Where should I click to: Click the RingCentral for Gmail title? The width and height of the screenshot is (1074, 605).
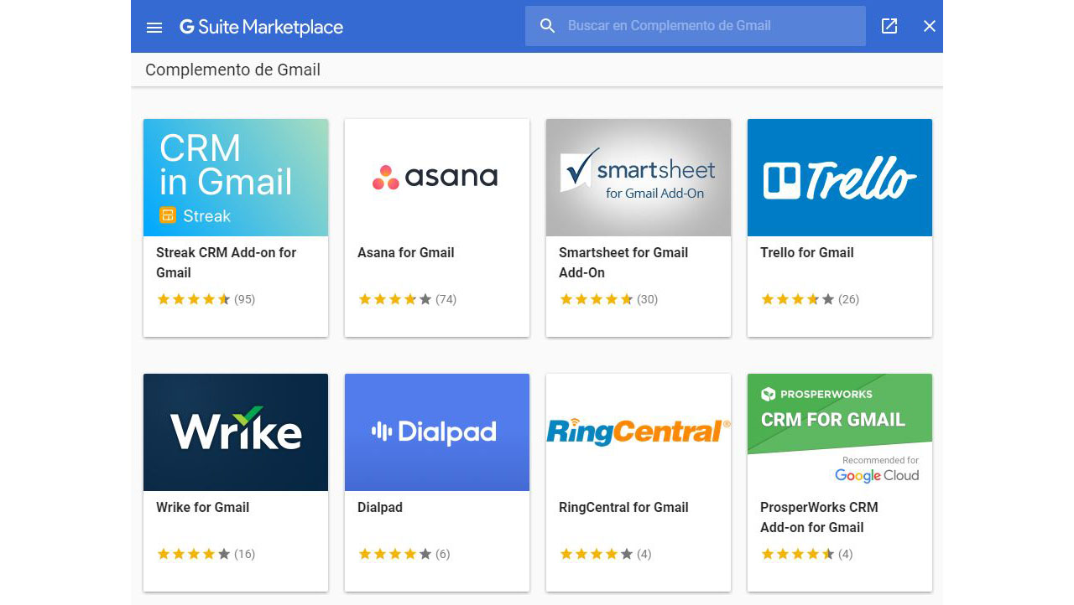pos(623,507)
